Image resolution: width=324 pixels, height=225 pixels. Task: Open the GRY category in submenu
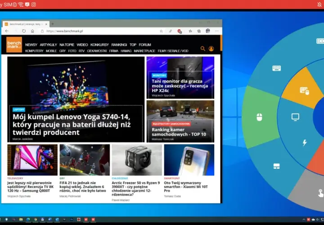(x=63, y=51)
